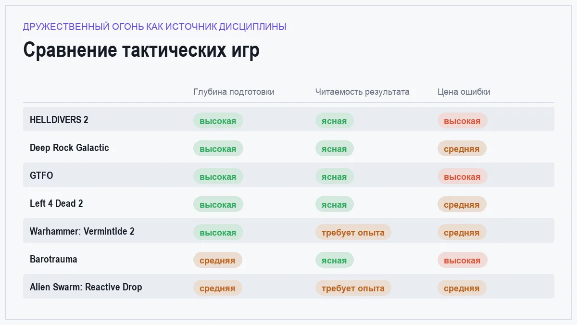This screenshot has width=577, height=325.
Task: Click Barotrauma 'ясная' readability badge
Action: coord(335,260)
